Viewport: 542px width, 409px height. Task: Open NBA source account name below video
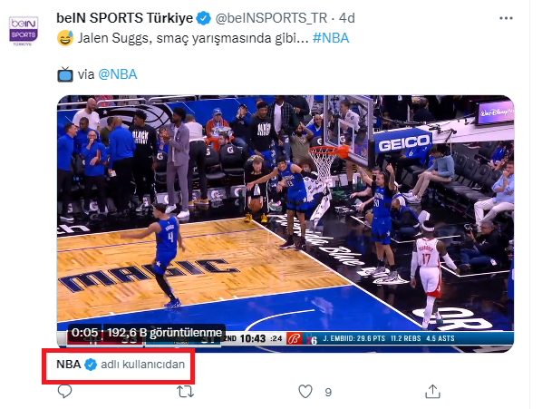69,365
